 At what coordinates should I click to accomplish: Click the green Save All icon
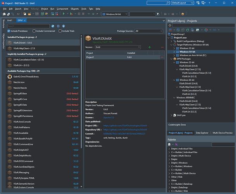coord(43,14)
